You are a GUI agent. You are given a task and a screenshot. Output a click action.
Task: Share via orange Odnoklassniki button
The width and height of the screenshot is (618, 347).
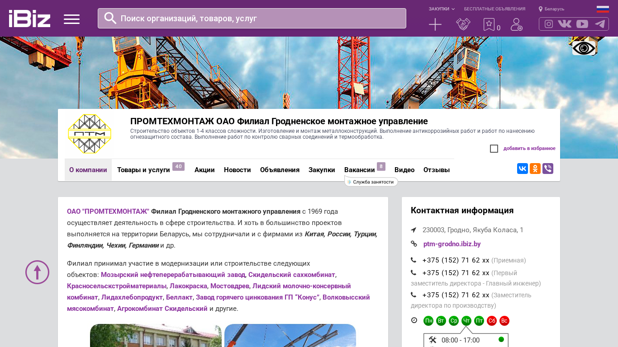tap(535, 169)
